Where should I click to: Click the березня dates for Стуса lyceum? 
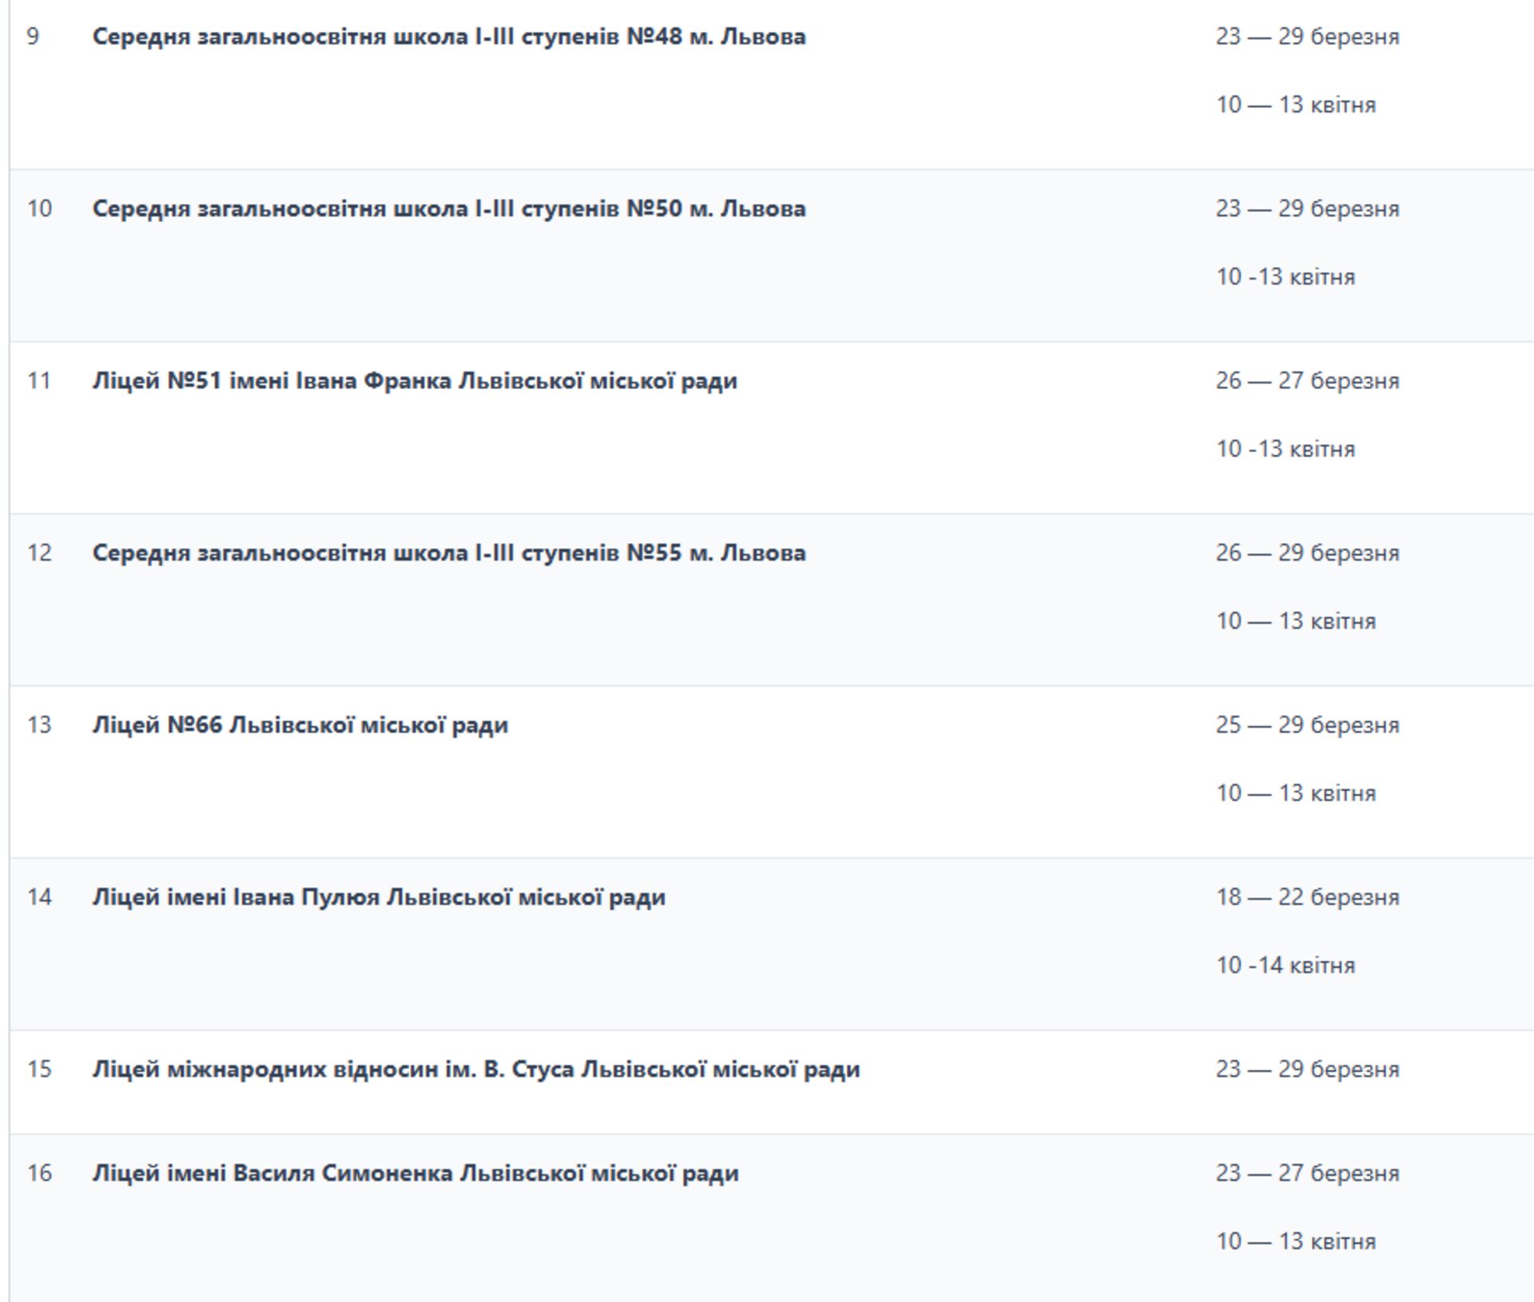click(x=1307, y=1070)
